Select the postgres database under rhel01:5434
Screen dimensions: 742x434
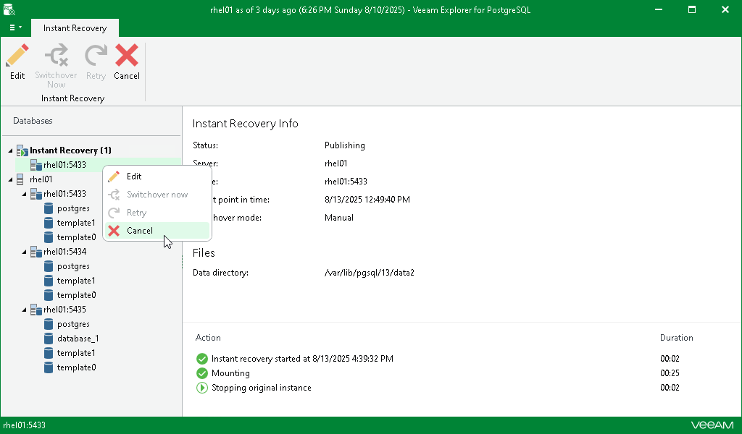click(x=73, y=266)
